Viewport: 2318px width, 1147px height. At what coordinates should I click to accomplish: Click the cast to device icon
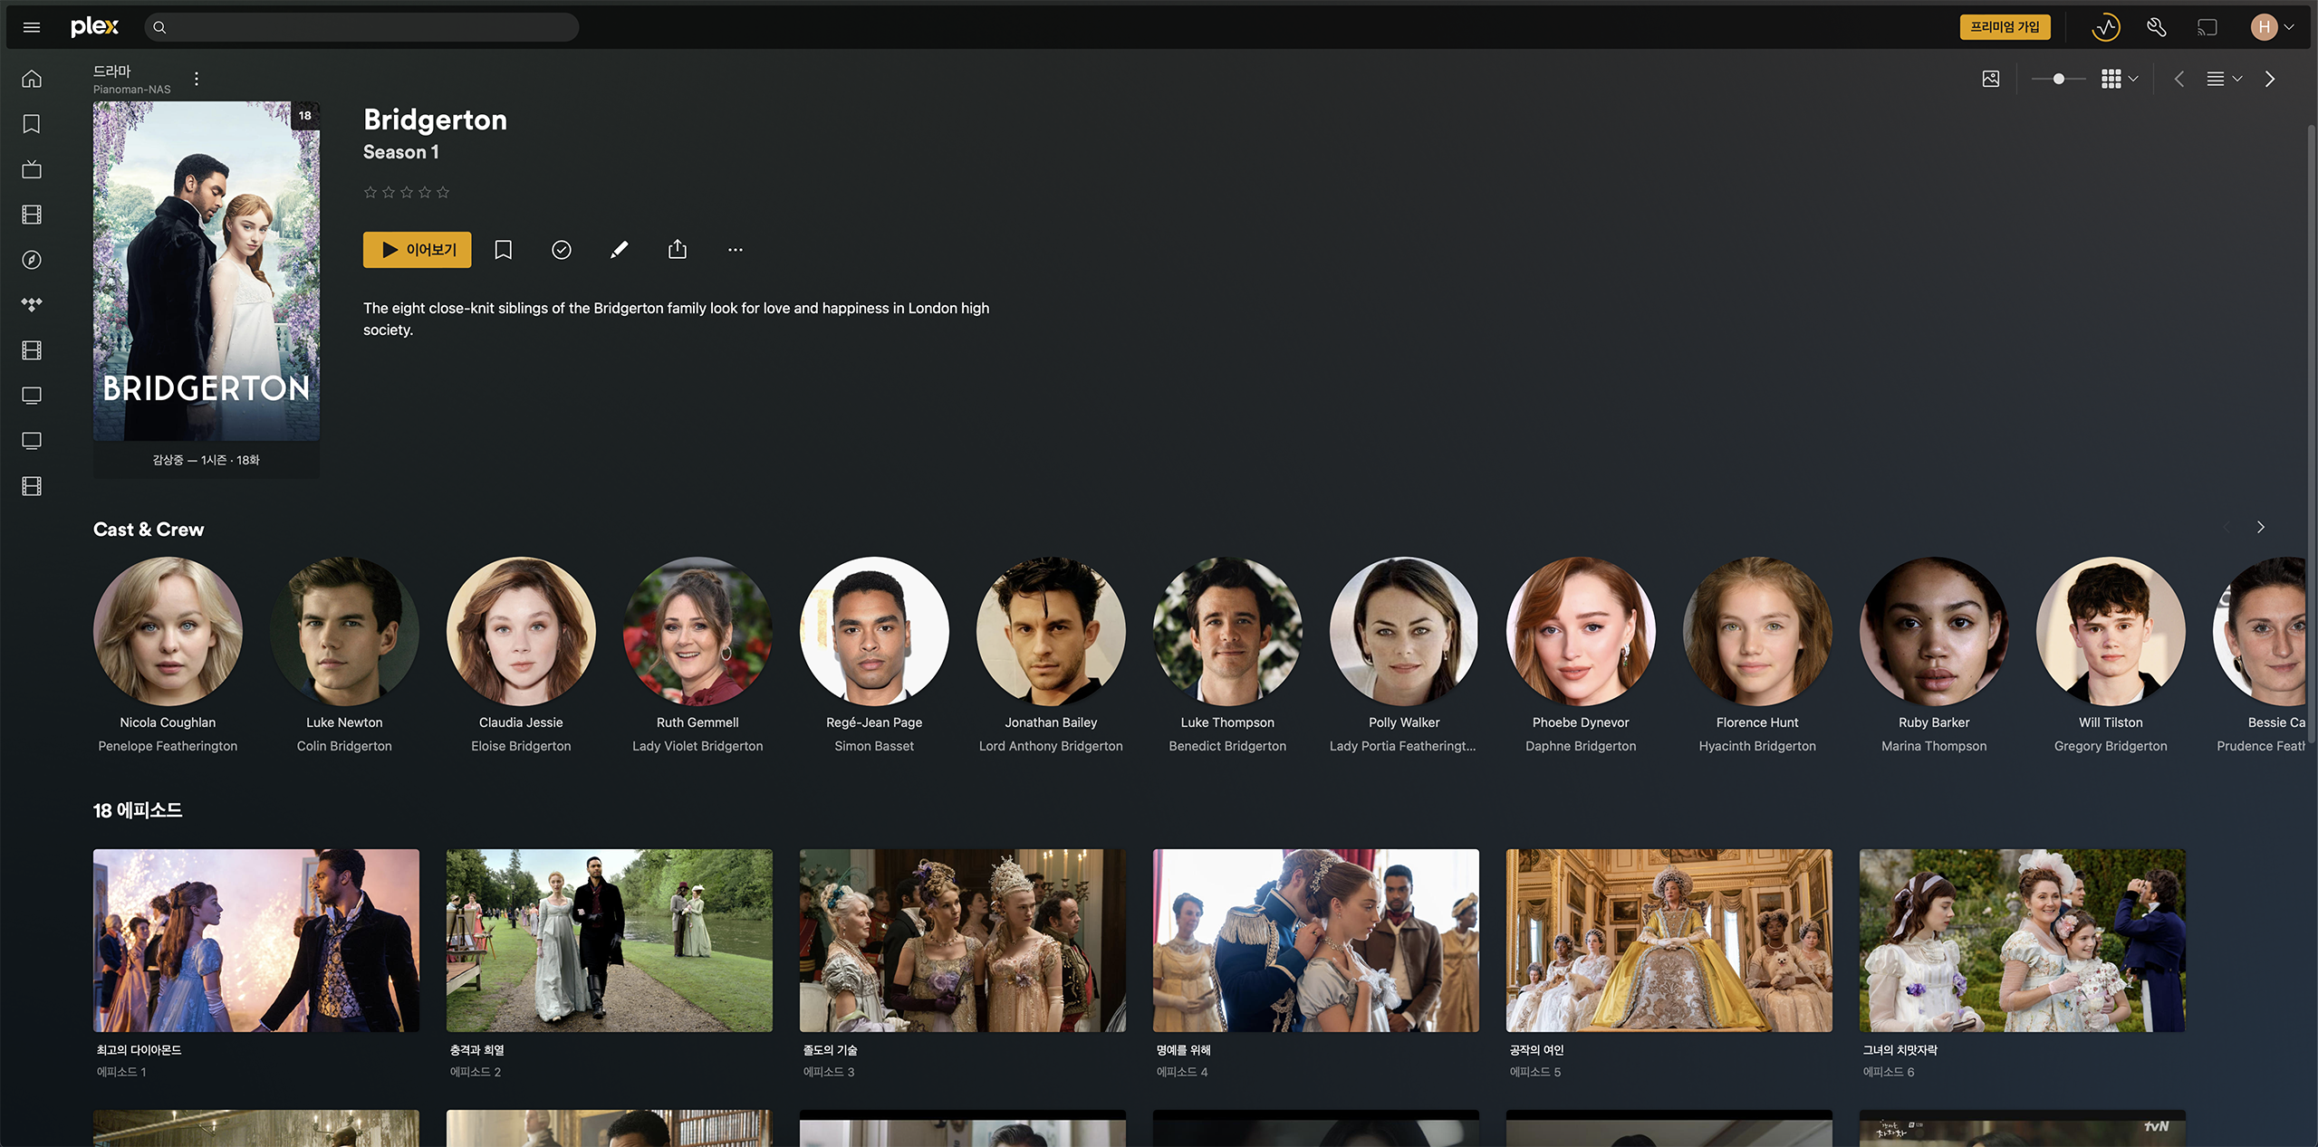(x=2207, y=27)
